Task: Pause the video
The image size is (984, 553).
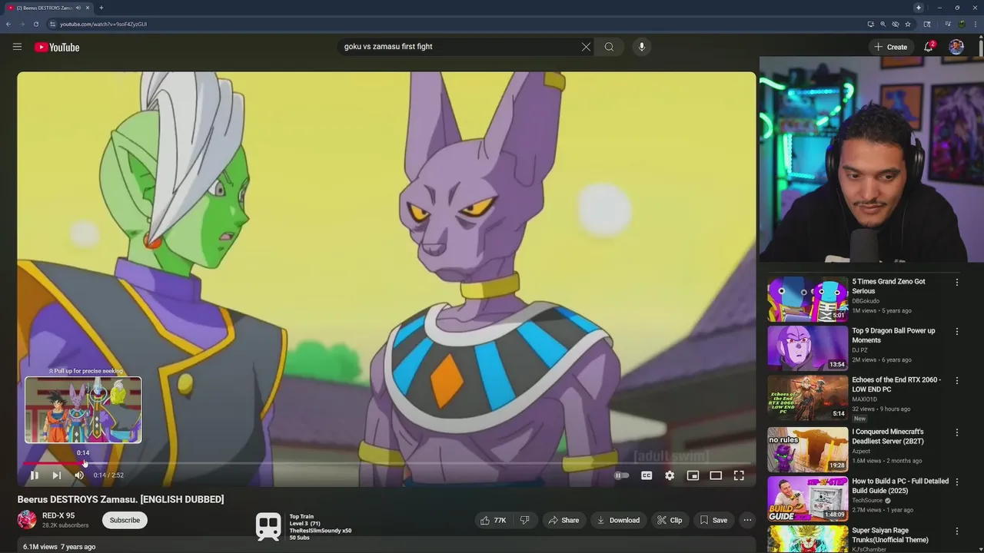Action: (x=34, y=475)
